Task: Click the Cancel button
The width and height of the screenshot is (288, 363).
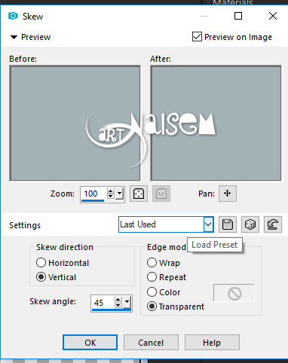Action: pyautogui.click(x=151, y=343)
